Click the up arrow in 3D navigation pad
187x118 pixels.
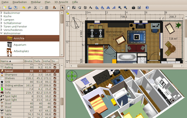72,72
